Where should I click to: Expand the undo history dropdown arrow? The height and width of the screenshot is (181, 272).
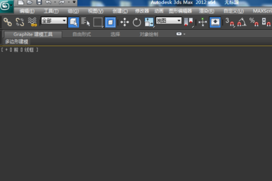[55, 2]
